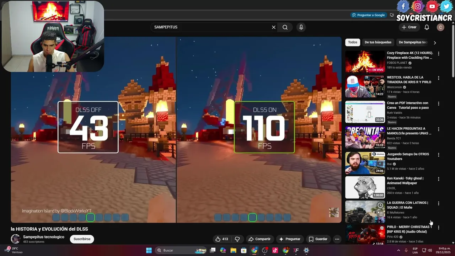Click the Guardar save button
The height and width of the screenshot is (256, 455).
click(318, 239)
